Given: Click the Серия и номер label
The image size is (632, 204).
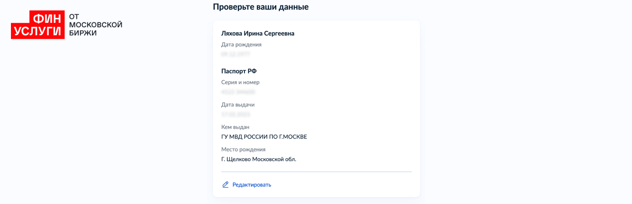Looking at the screenshot, I should pyautogui.click(x=240, y=82).
